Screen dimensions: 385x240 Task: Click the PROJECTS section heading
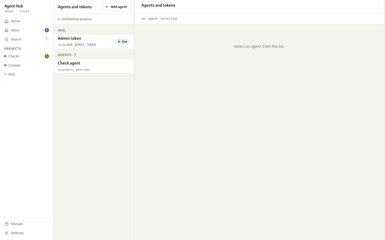coord(13,49)
